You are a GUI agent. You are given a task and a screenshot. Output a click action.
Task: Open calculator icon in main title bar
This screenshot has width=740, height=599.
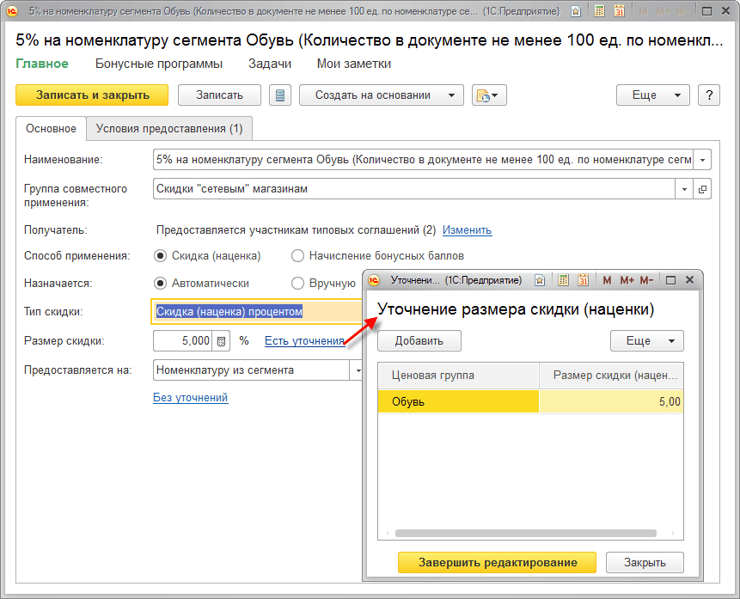click(x=599, y=11)
